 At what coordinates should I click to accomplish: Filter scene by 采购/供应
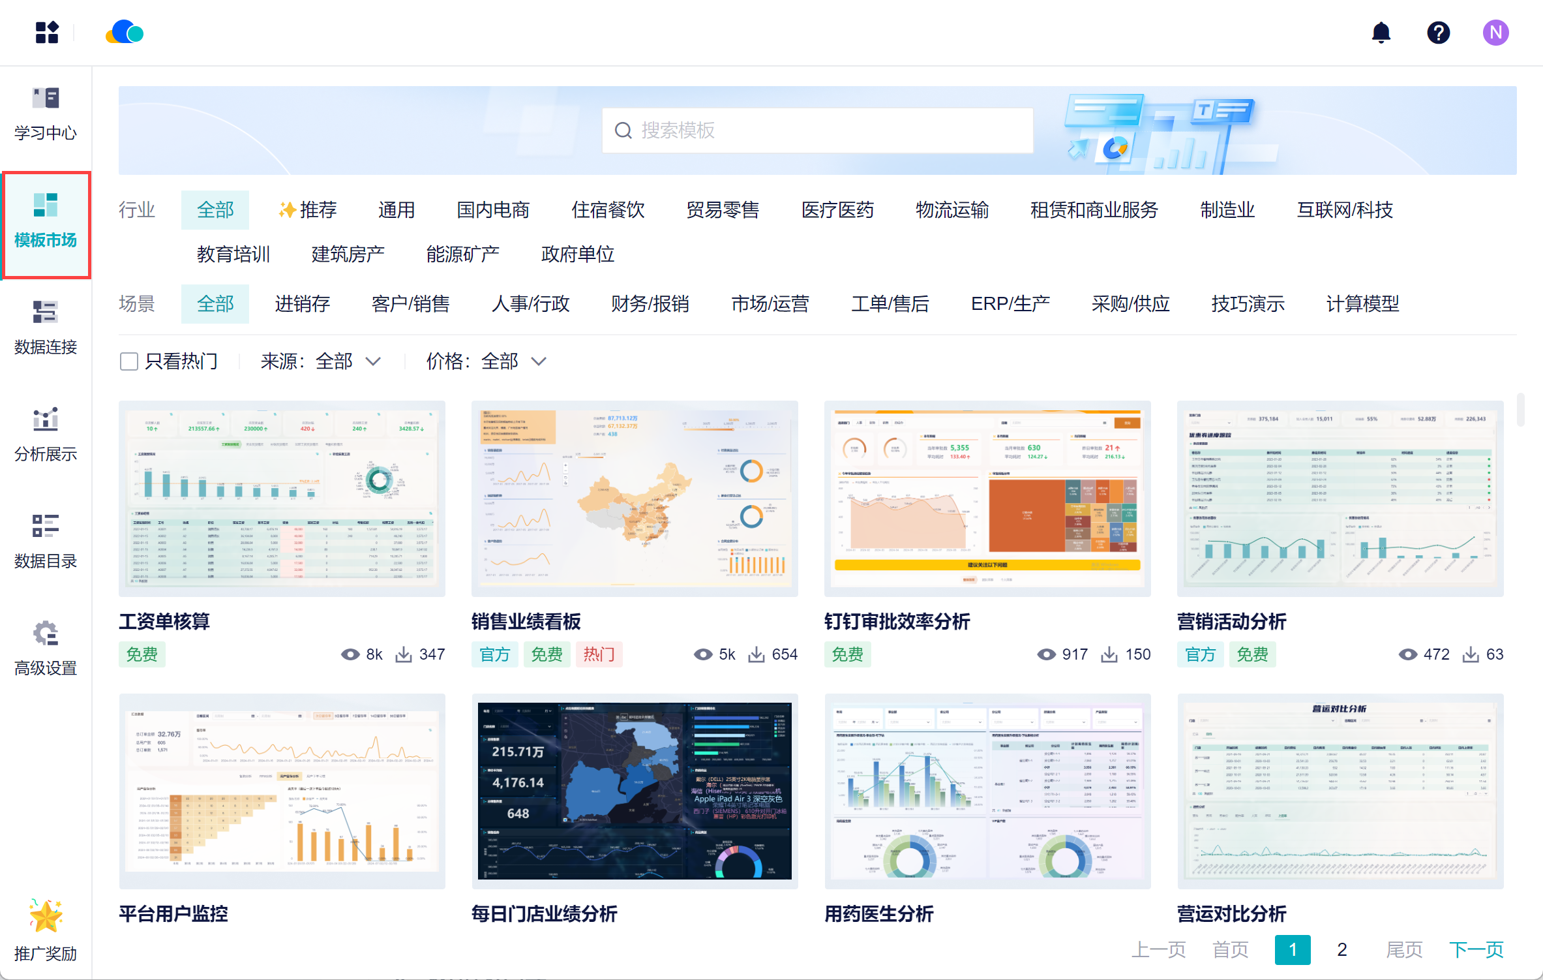(x=1131, y=304)
